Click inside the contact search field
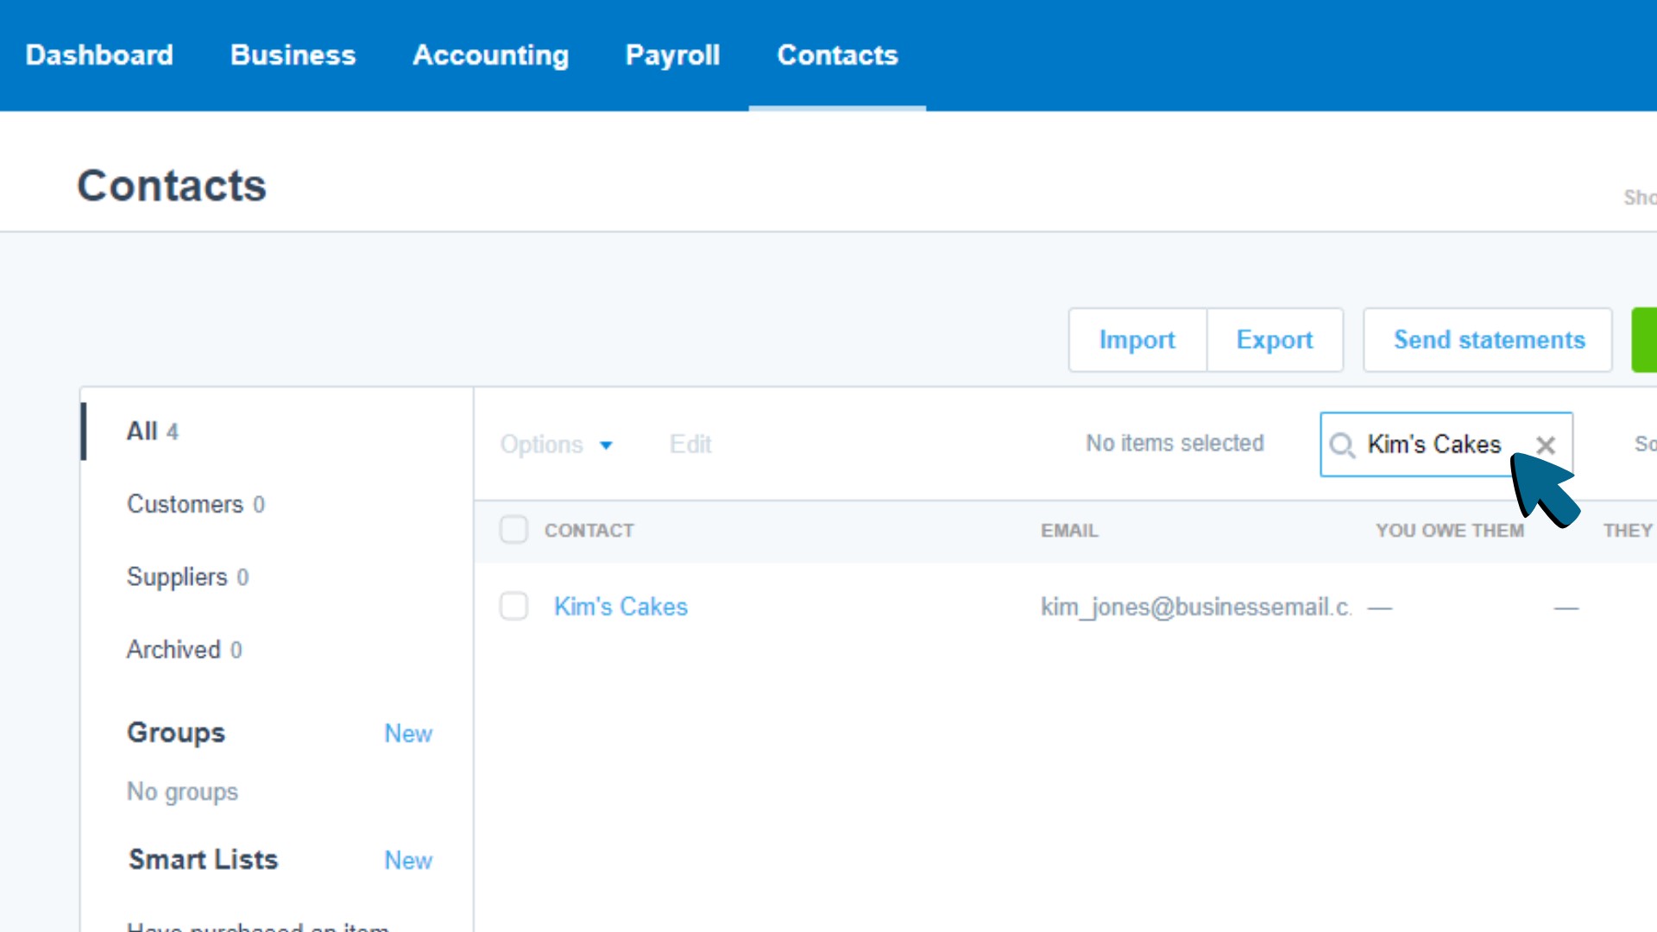This screenshot has width=1657, height=932. point(1433,445)
